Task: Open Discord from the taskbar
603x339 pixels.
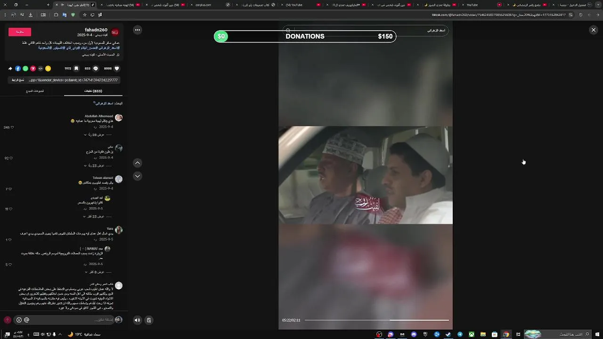Action: click(x=414, y=334)
